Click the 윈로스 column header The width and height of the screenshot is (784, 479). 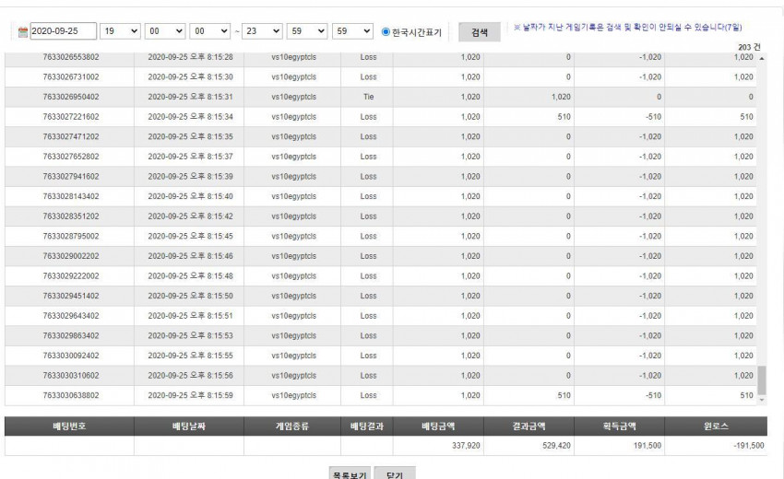716,426
